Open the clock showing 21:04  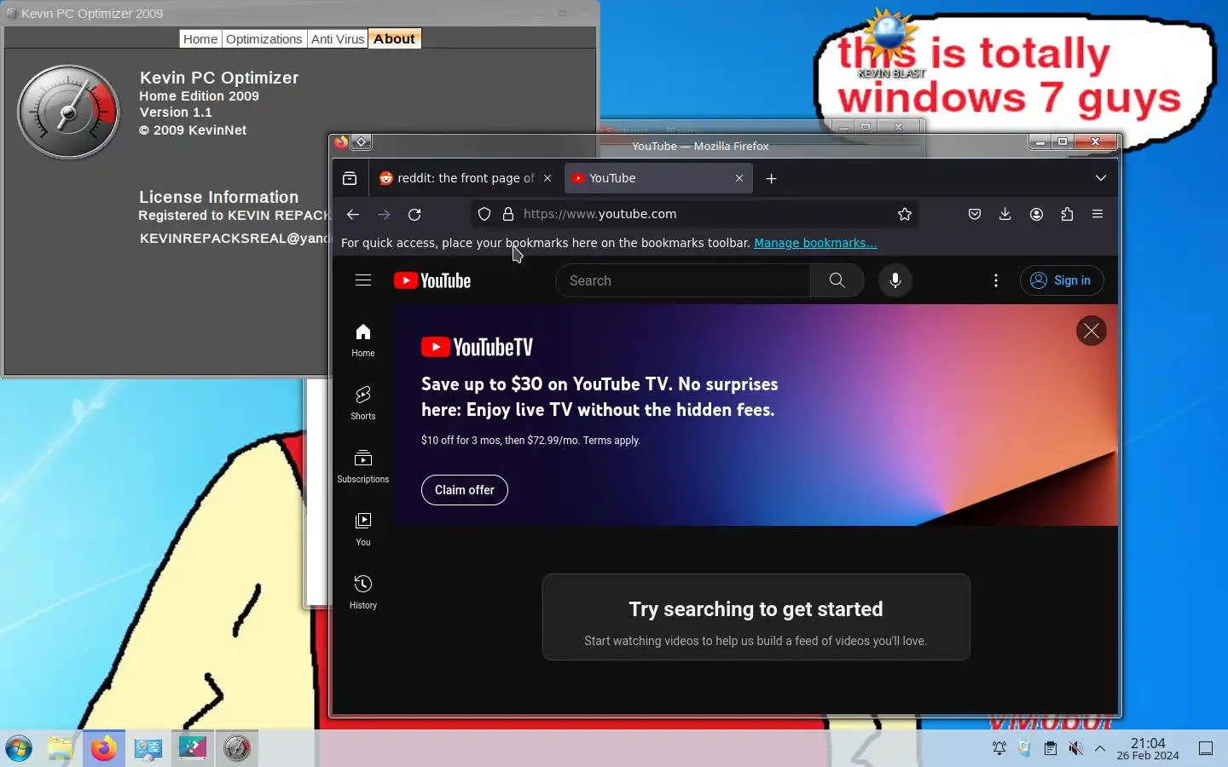[x=1148, y=748]
